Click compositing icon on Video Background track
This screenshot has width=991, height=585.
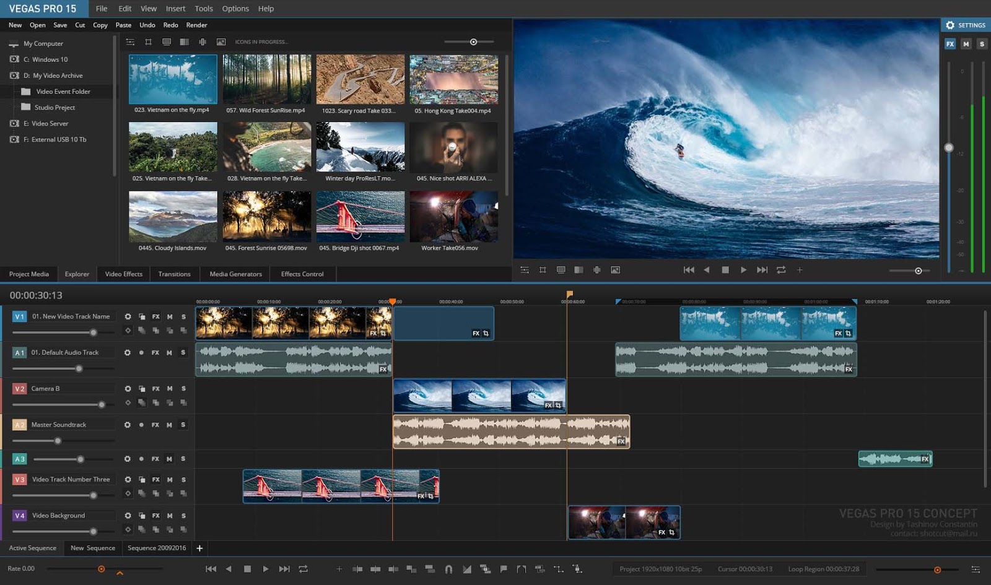142,516
